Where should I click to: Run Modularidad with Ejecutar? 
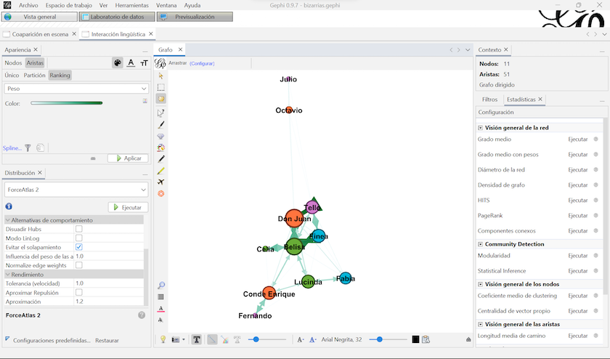[577, 256]
